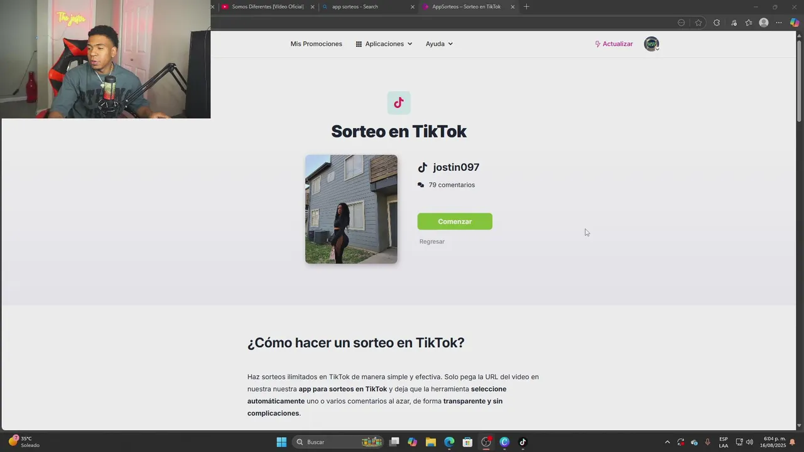Open the Copilot icon in the browser toolbar
This screenshot has width=804, height=452.
795,23
